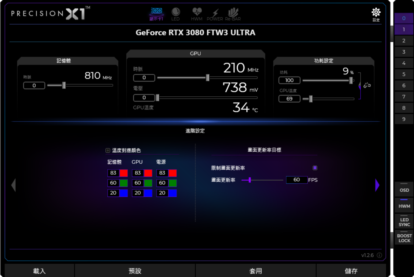414x277 pixels.
Task: Open the HWM hardware monitor icon
Action: point(197,14)
